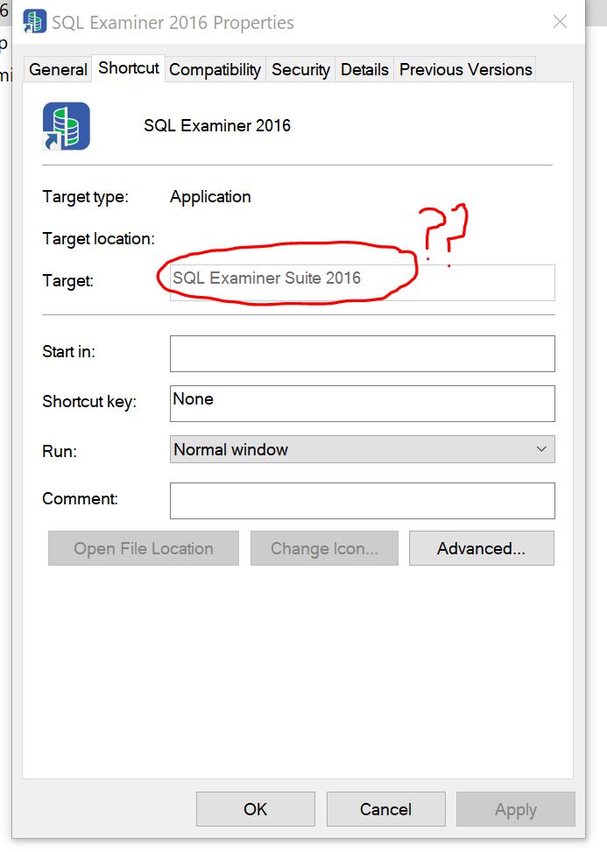Click the 'Shortcut key:' label
Screen dimensions: 607x852
[x=89, y=402]
